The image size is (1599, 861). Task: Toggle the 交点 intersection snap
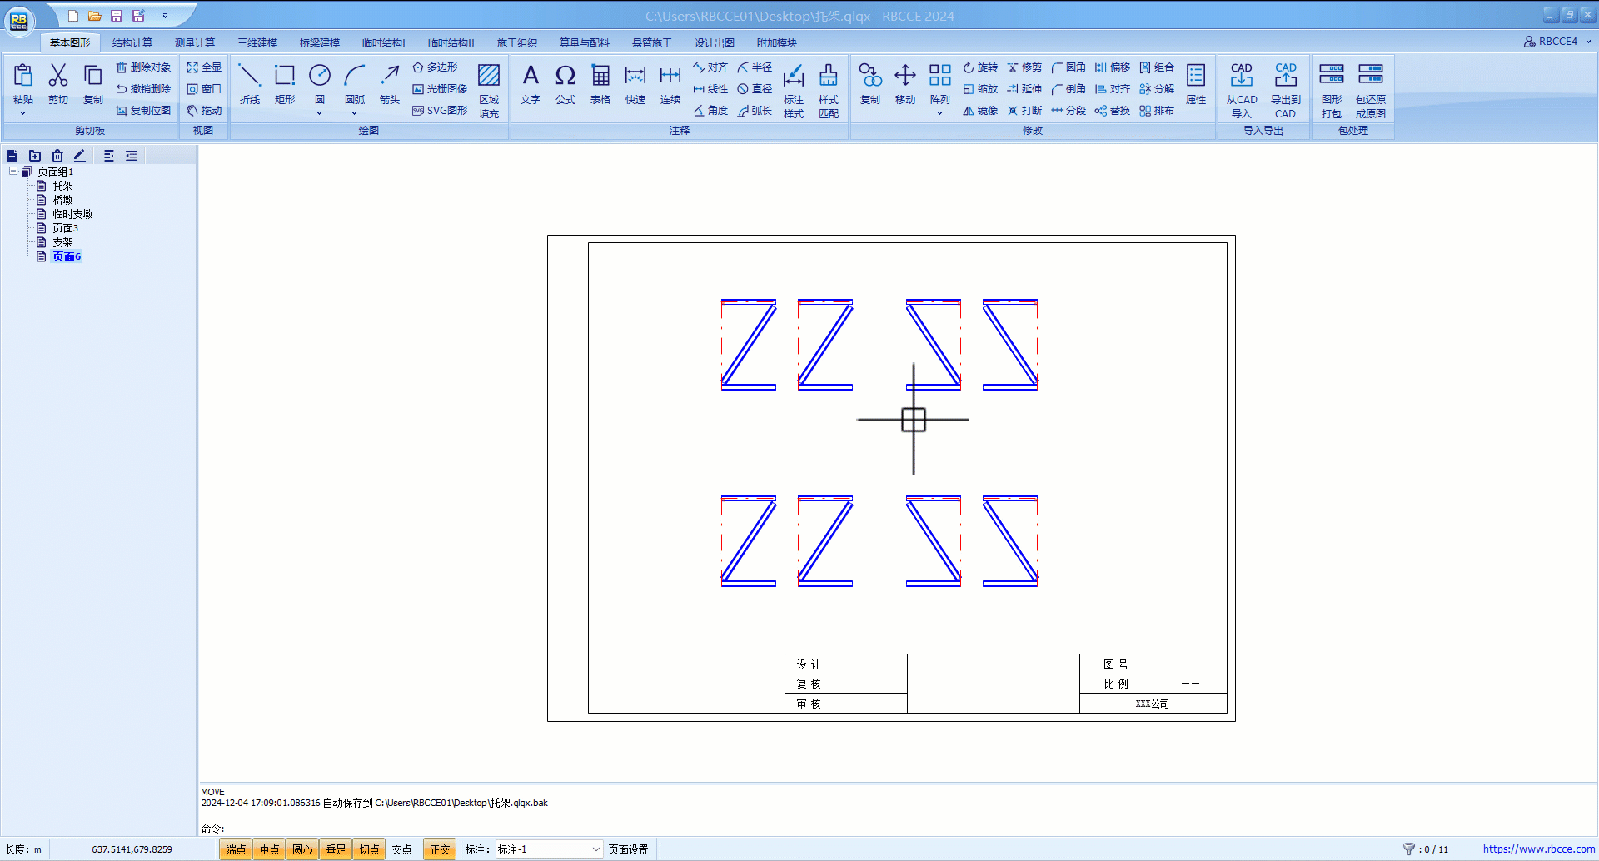tap(402, 849)
